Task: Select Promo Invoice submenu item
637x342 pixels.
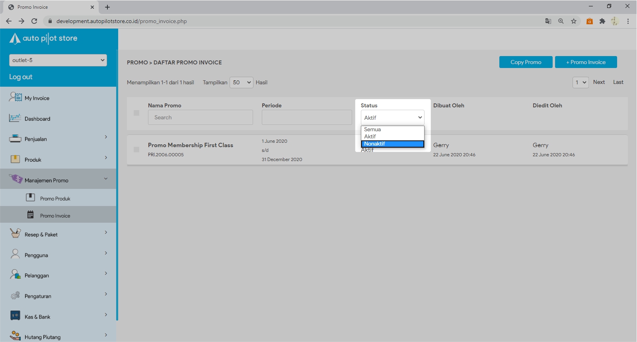Action: (x=55, y=216)
